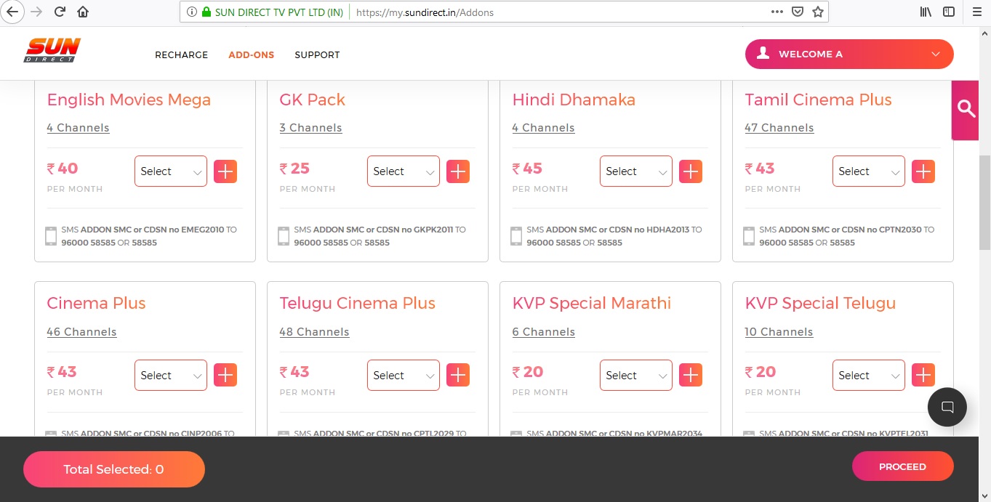The height and width of the screenshot is (502, 991).
Task: Add the Hindi Dhamaka pack with plus
Action: click(x=691, y=171)
